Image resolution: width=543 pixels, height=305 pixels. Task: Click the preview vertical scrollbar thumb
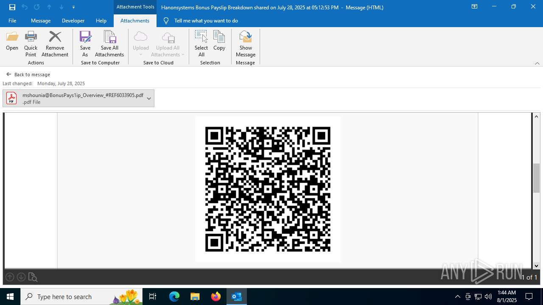536,178
